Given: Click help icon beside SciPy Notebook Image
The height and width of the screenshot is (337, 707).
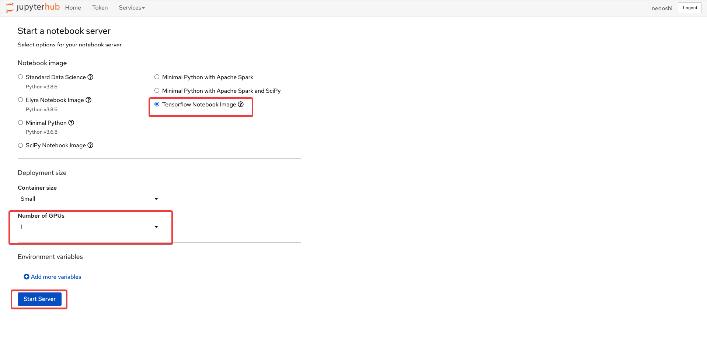Looking at the screenshot, I should [x=90, y=145].
